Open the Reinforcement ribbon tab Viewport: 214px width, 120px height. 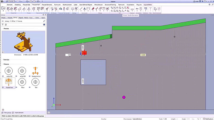click(x=67, y=5)
